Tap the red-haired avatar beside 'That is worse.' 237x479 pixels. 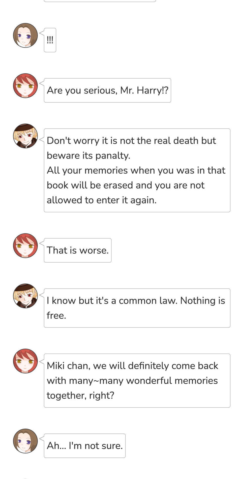(25, 246)
